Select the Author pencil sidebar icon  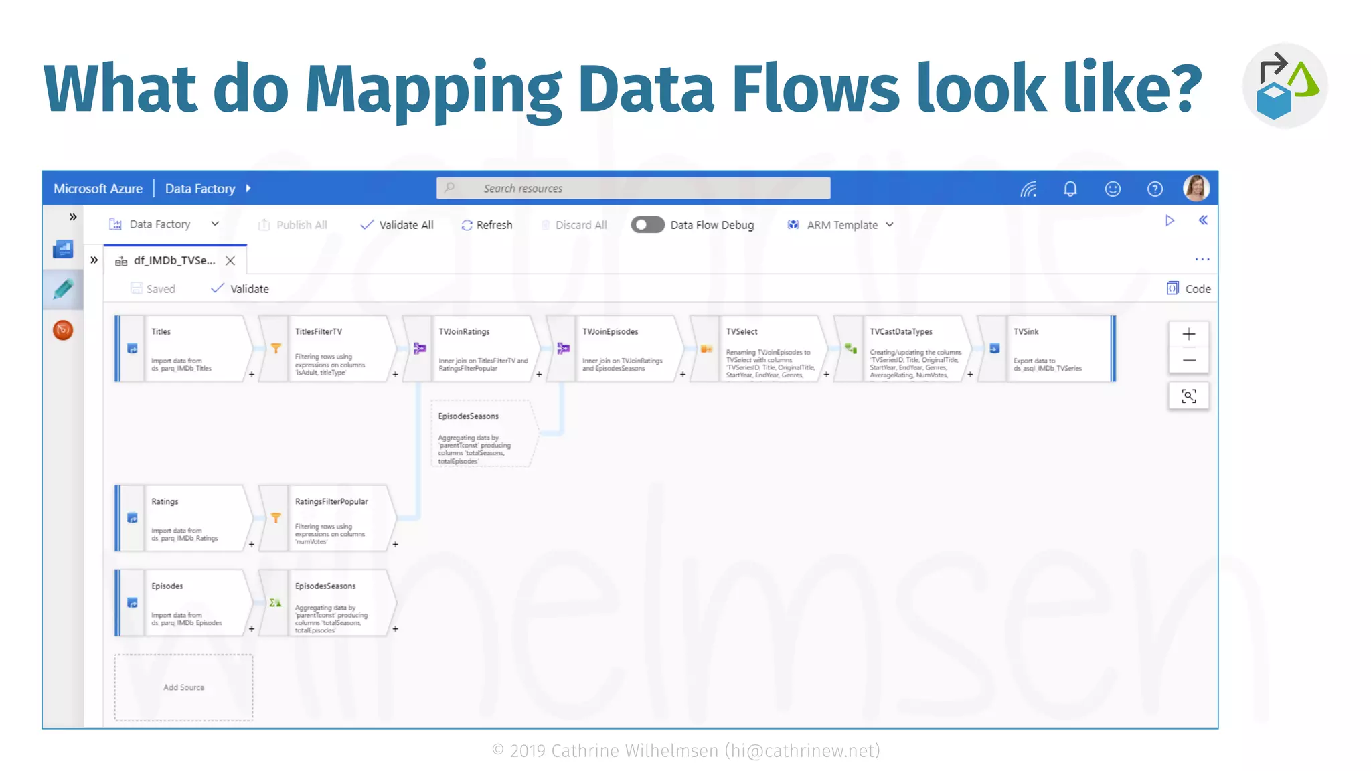tap(63, 289)
